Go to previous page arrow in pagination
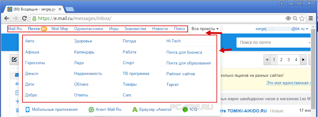 267,60
